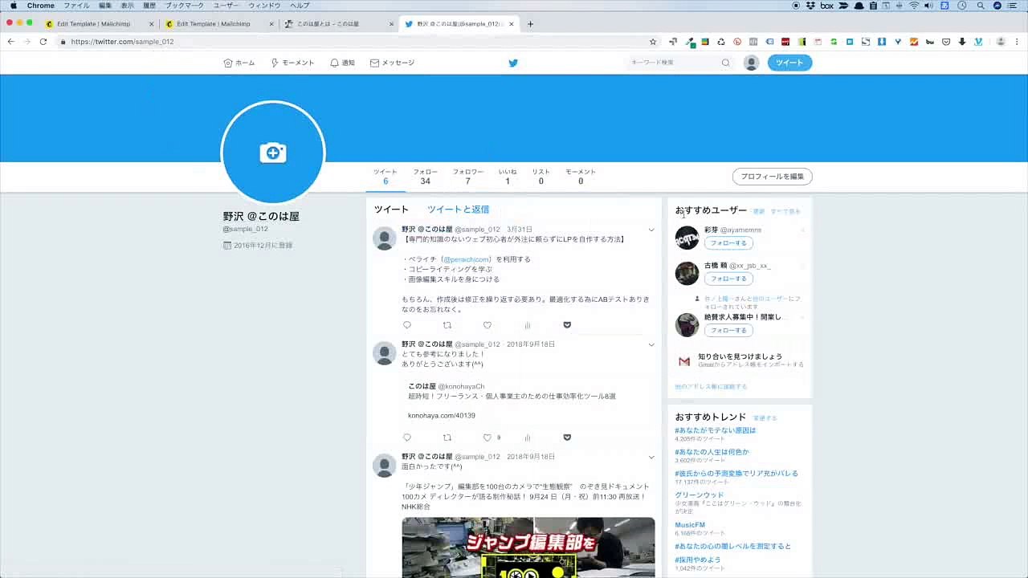Select the ツイート timeline tab heading
This screenshot has width=1028, height=578.
click(391, 210)
